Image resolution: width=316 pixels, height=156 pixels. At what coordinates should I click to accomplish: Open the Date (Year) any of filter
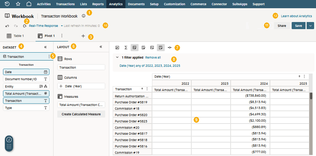pyautogui.click(x=150, y=66)
